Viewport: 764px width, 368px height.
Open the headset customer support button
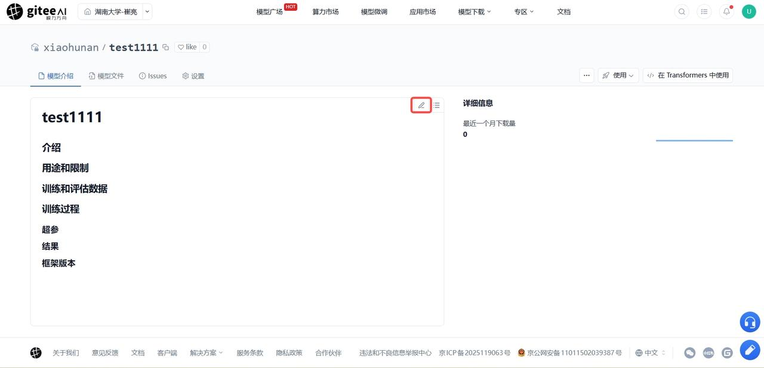pos(750,322)
